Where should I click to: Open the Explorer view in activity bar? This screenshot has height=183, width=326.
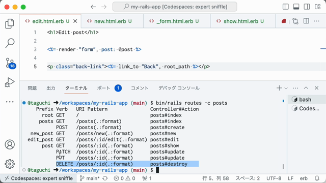tap(10, 23)
